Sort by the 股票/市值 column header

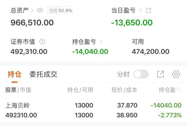tap(18, 90)
